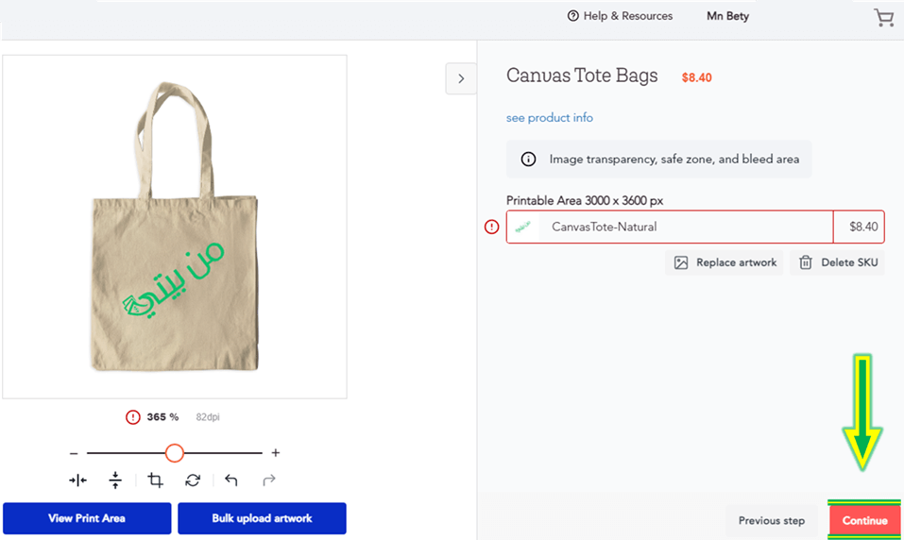904x540 pixels.
Task: Go back with Previous step button
Action: [772, 520]
